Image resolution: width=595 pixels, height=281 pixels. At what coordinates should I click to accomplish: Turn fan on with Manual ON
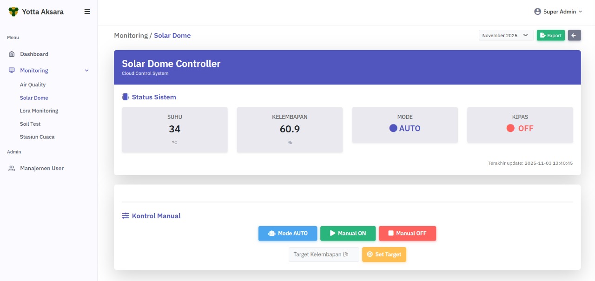[348, 233]
